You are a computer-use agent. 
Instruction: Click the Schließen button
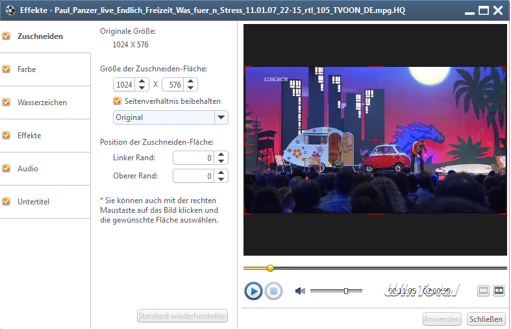(x=486, y=319)
